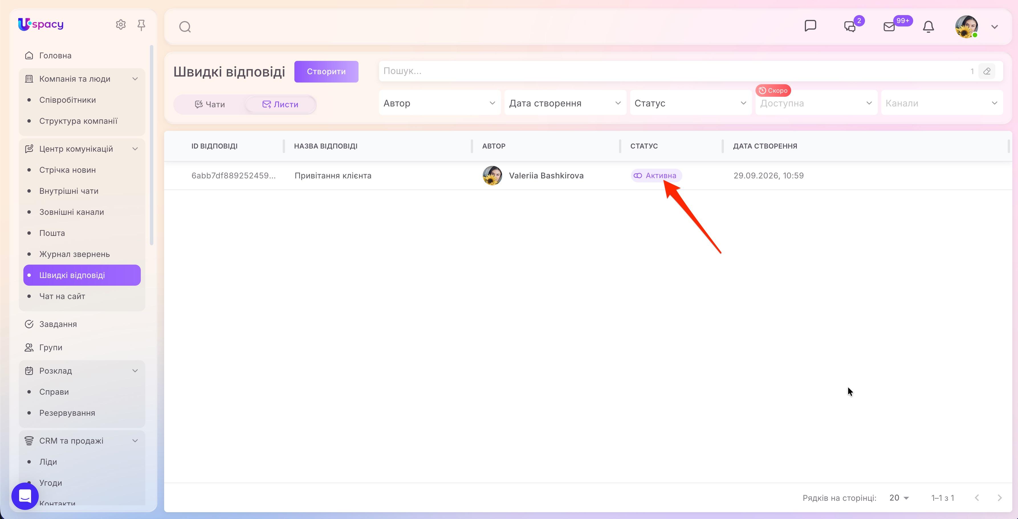Open notifications bell
Viewport: 1018px width, 519px height.
pos(928,26)
